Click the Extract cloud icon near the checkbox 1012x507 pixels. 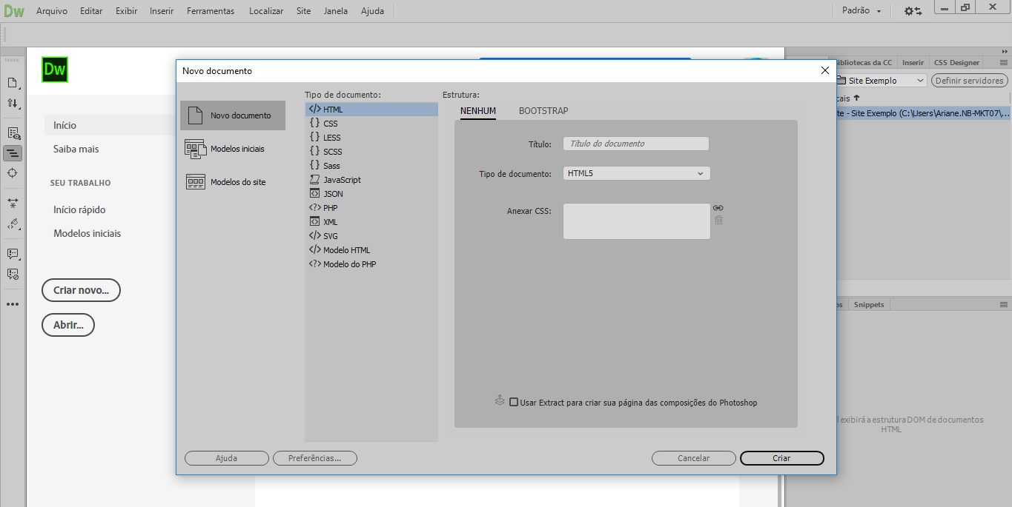click(x=500, y=401)
